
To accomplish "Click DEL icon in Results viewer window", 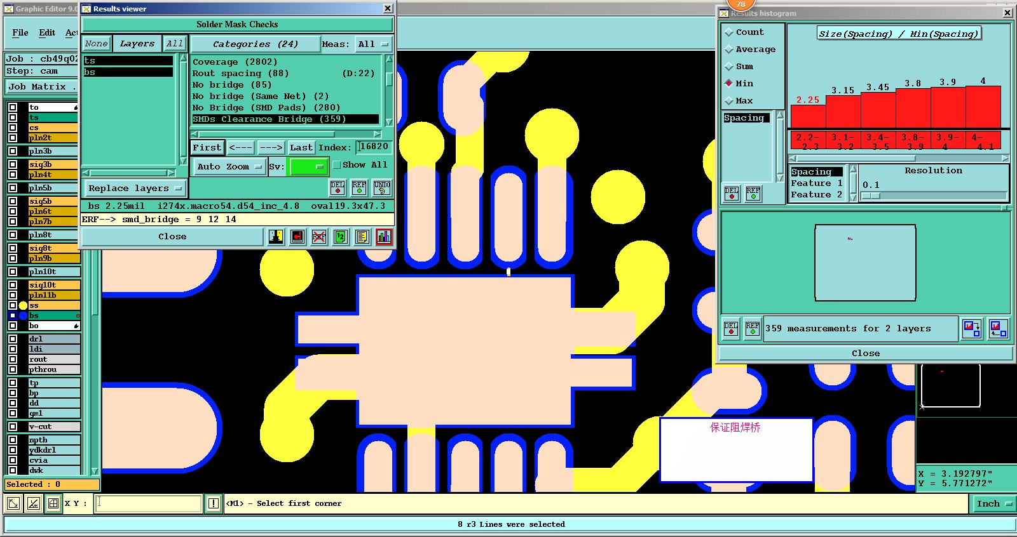I will pyautogui.click(x=337, y=187).
